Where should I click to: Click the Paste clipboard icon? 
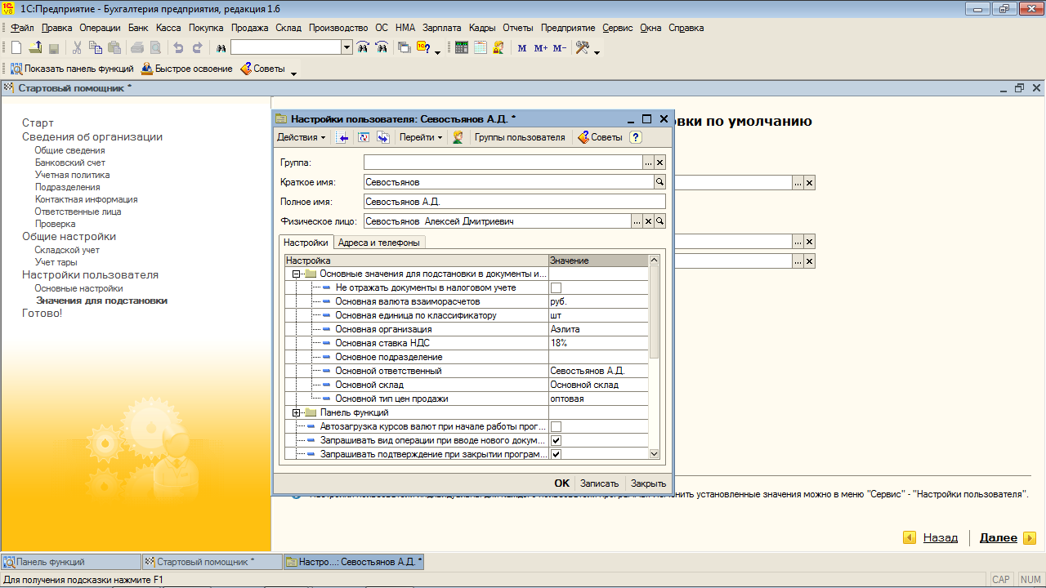click(x=114, y=48)
